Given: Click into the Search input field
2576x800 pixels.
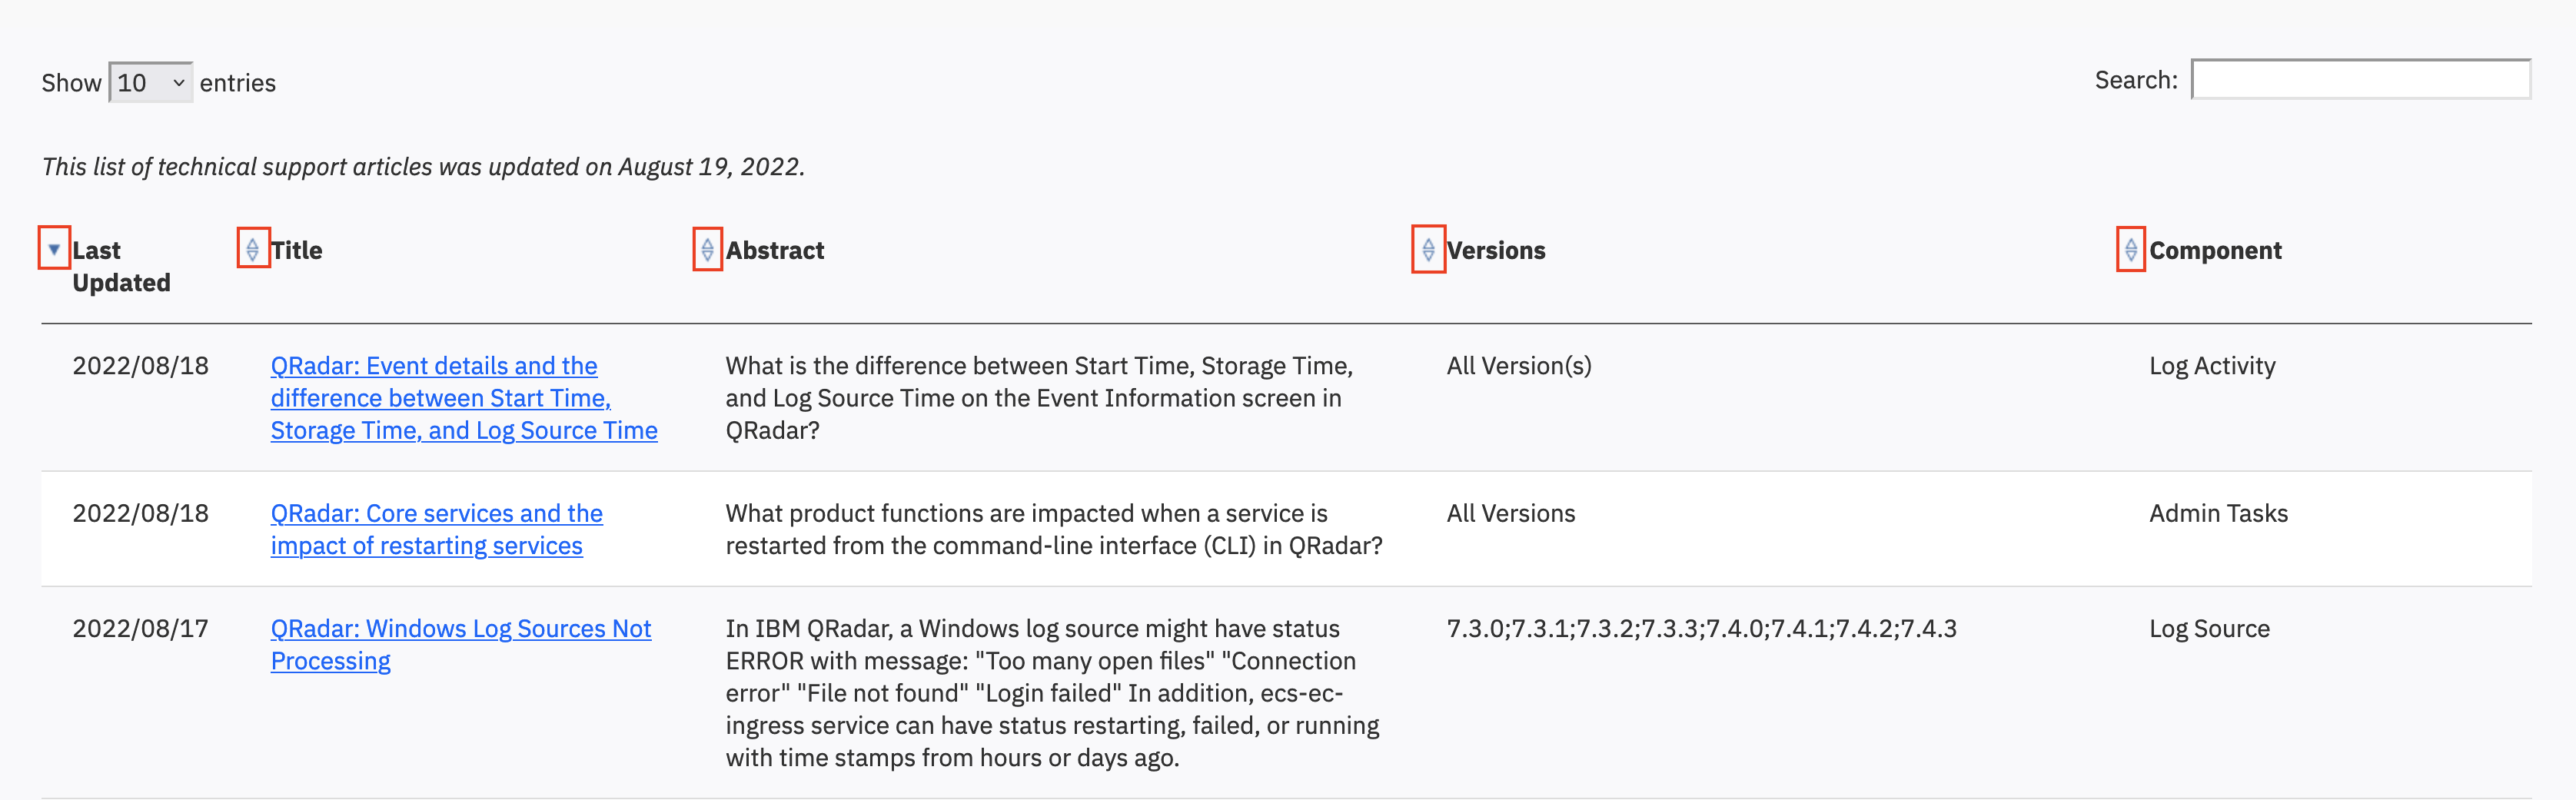Looking at the screenshot, I should [x=2361, y=79].
